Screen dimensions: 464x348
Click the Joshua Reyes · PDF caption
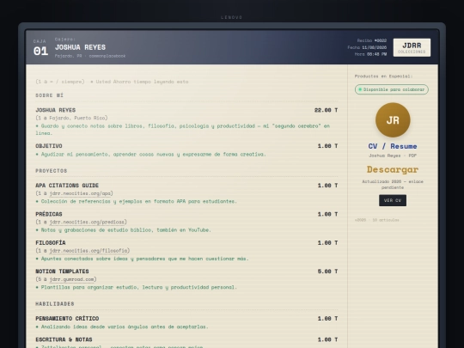pos(393,156)
